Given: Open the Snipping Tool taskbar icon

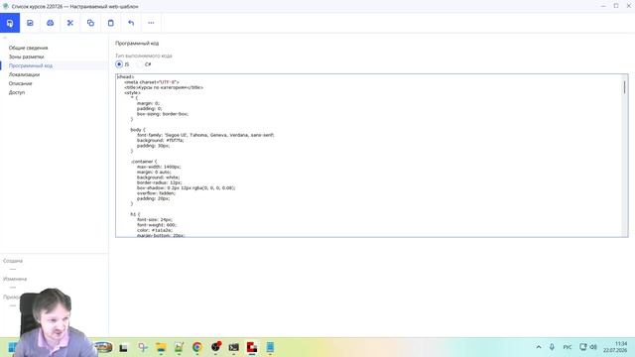Looking at the screenshot, I should [143, 347].
